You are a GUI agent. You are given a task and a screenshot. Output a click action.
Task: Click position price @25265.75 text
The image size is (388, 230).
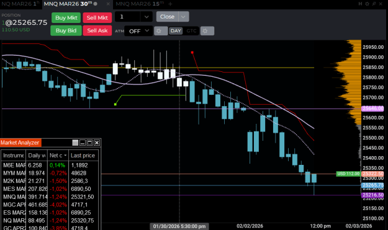pyautogui.click(x=26, y=22)
